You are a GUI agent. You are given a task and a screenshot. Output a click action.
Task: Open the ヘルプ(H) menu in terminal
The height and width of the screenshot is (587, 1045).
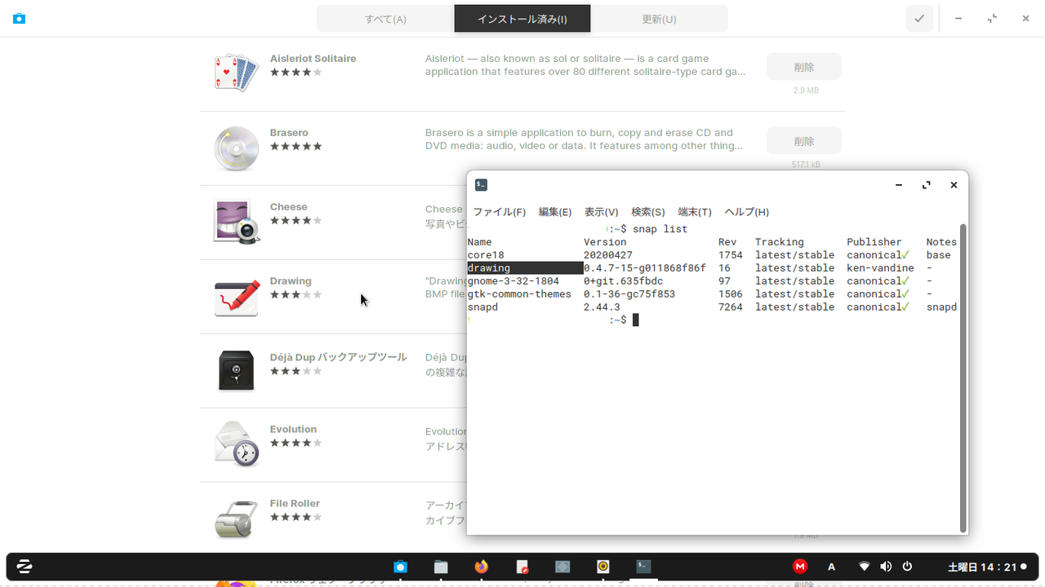747,212
